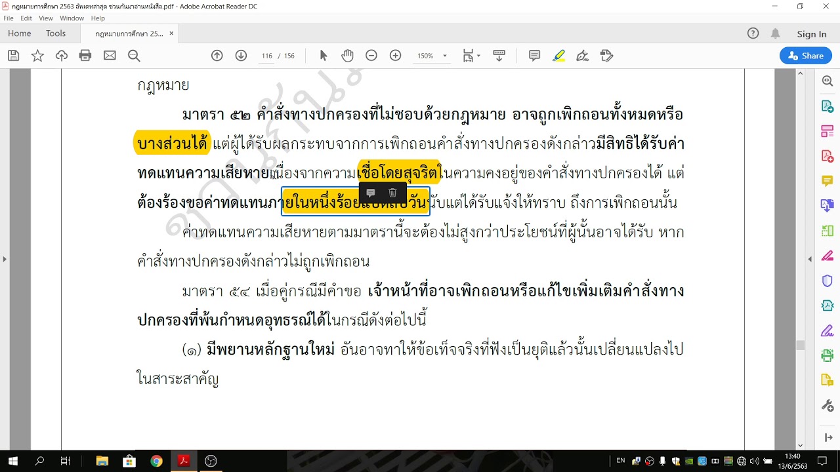Click the page number field showing 116
The height and width of the screenshot is (472, 840).
click(266, 56)
